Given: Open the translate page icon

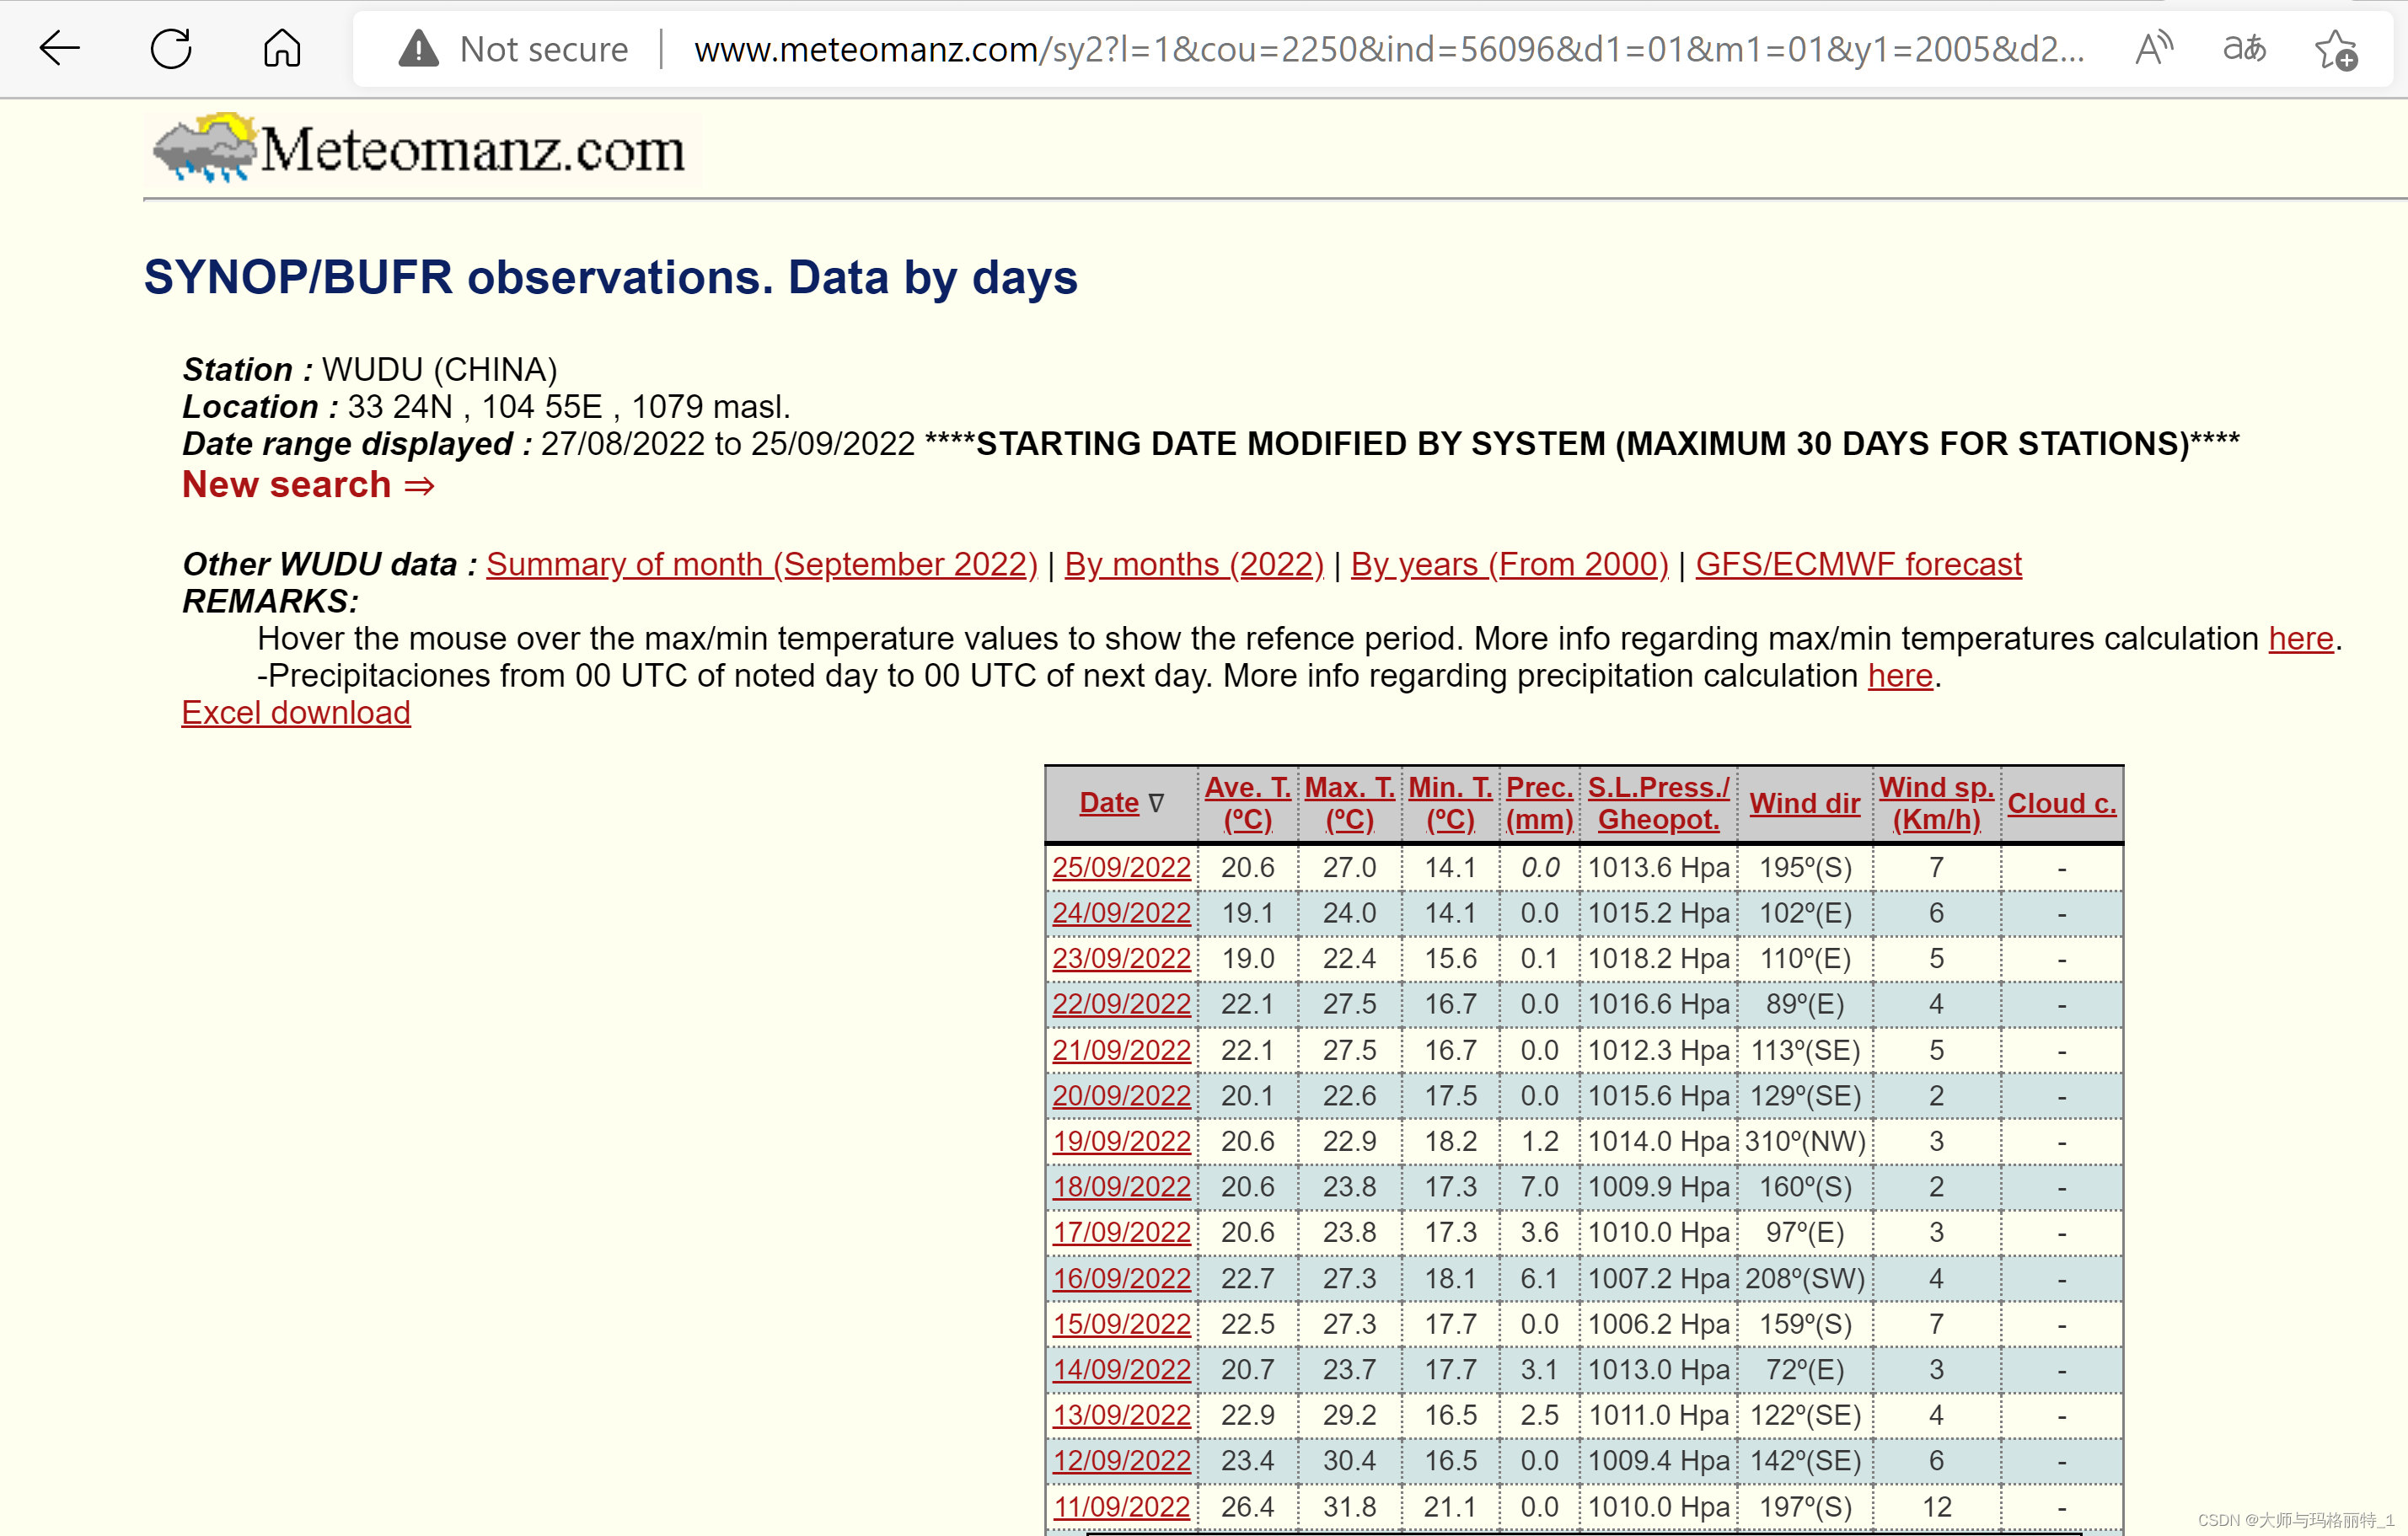Looking at the screenshot, I should (2244, 48).
